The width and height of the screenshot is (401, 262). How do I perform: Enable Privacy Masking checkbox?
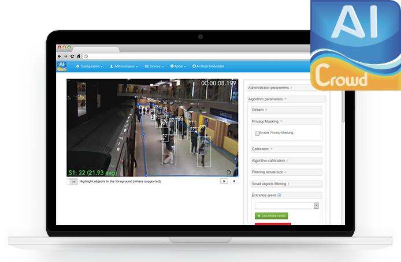coord(257,133)
